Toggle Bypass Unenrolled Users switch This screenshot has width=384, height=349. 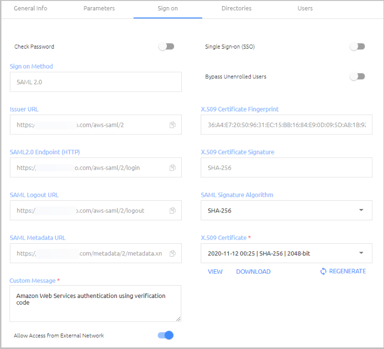tap(357, 77)
